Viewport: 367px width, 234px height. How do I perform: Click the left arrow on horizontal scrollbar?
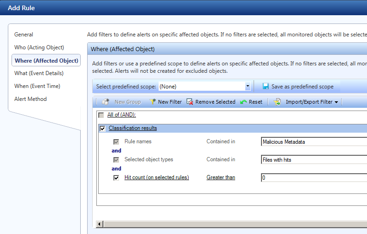[99, 224]
